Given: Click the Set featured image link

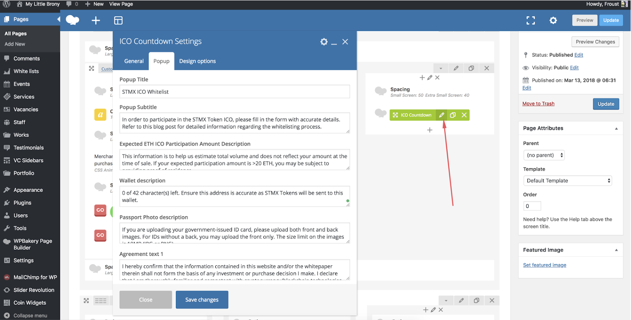Looking at the screenshot, I should [545, 265].
